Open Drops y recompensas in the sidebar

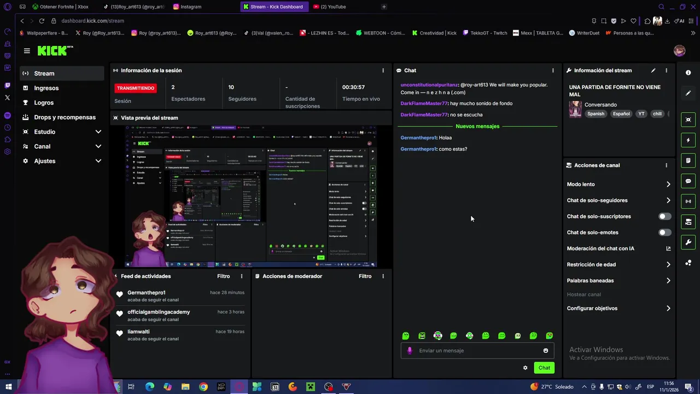pos(62,117)
